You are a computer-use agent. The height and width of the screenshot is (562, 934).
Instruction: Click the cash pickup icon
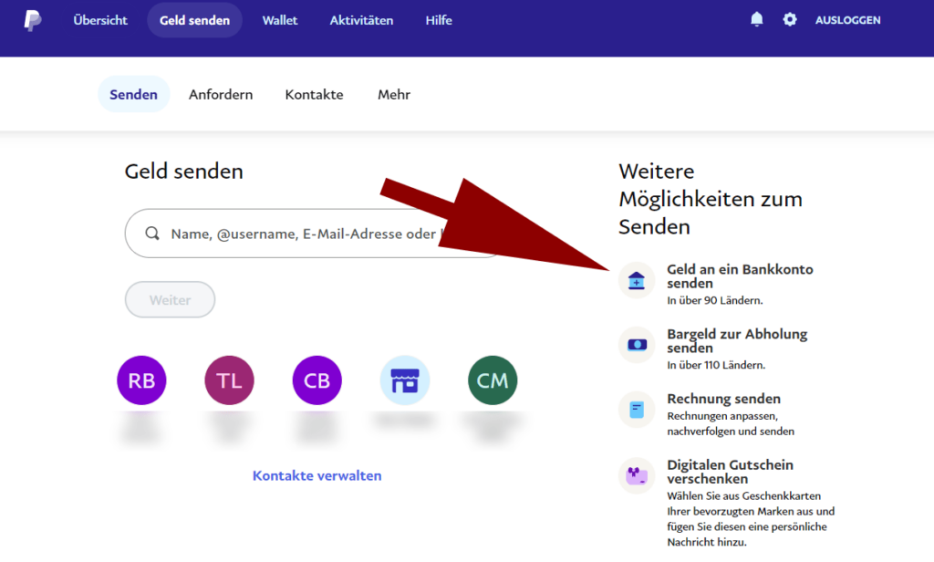637,345
